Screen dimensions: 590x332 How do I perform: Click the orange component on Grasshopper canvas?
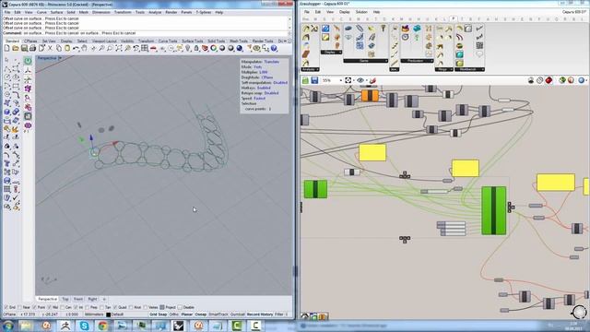pos(370,96)
